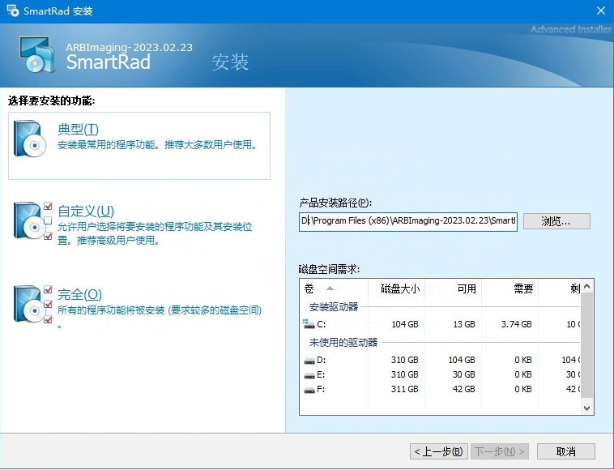Screen dimensions: 614x470
Task: Click the installer title bar icon
Action: 12,11
